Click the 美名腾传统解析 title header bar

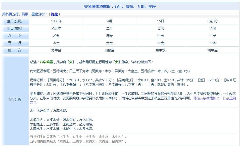120,7
